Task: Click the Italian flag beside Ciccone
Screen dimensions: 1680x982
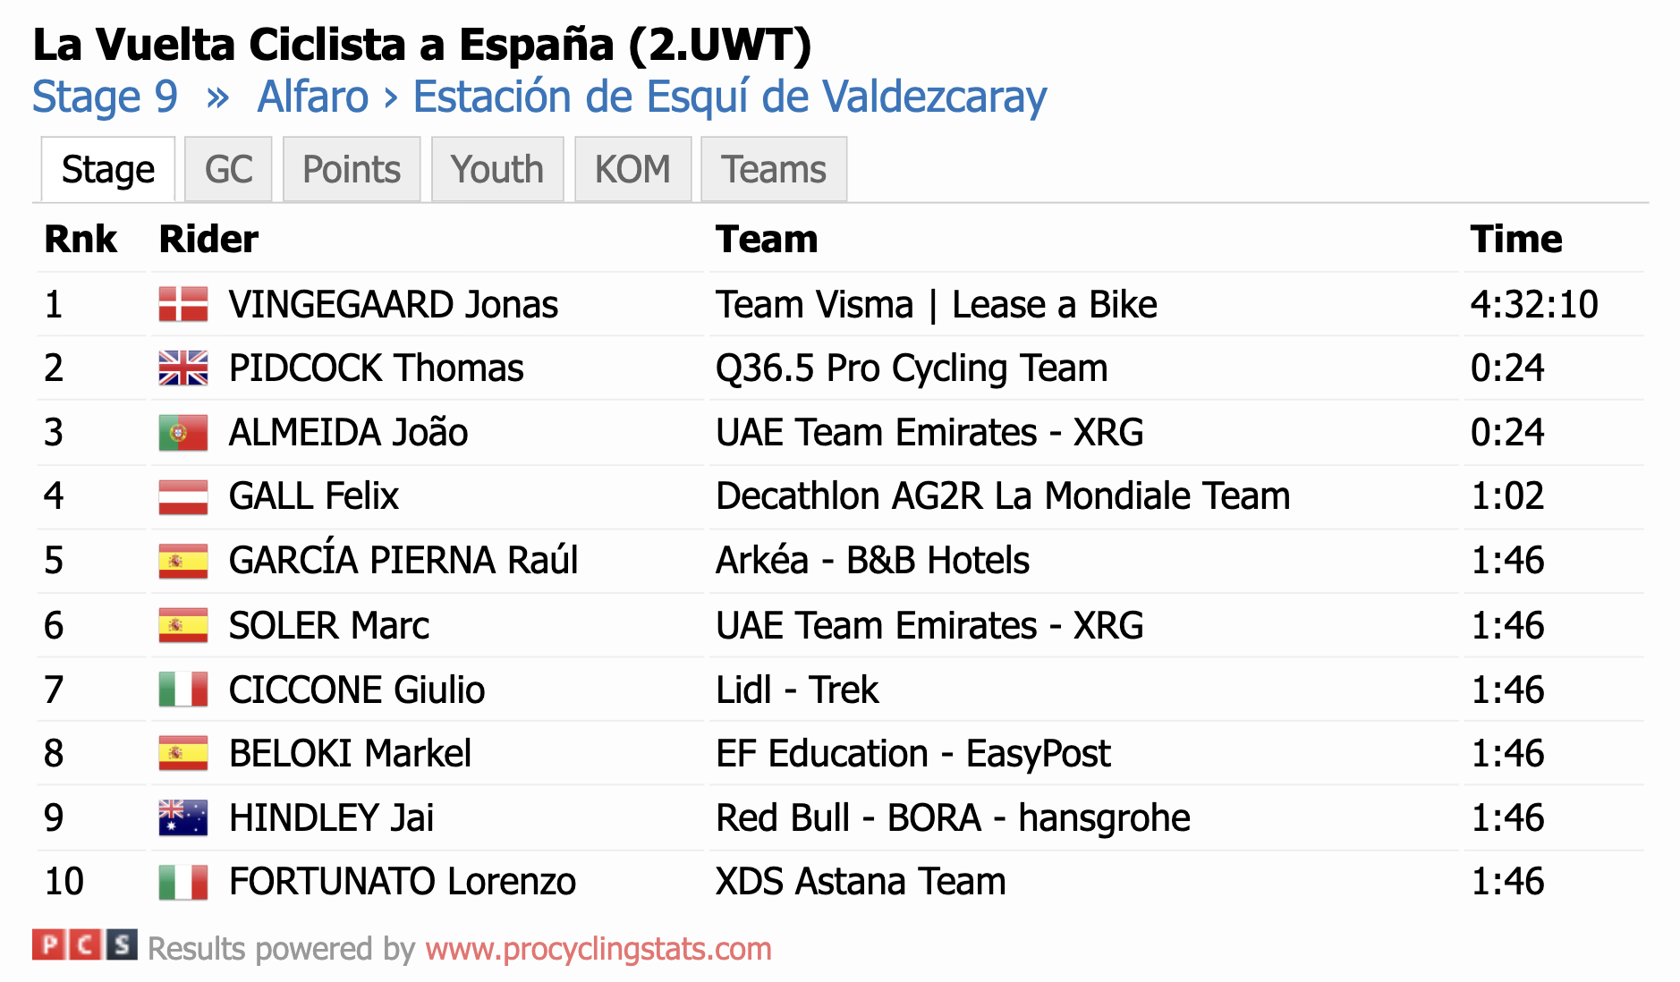Action: click(182, 690)
